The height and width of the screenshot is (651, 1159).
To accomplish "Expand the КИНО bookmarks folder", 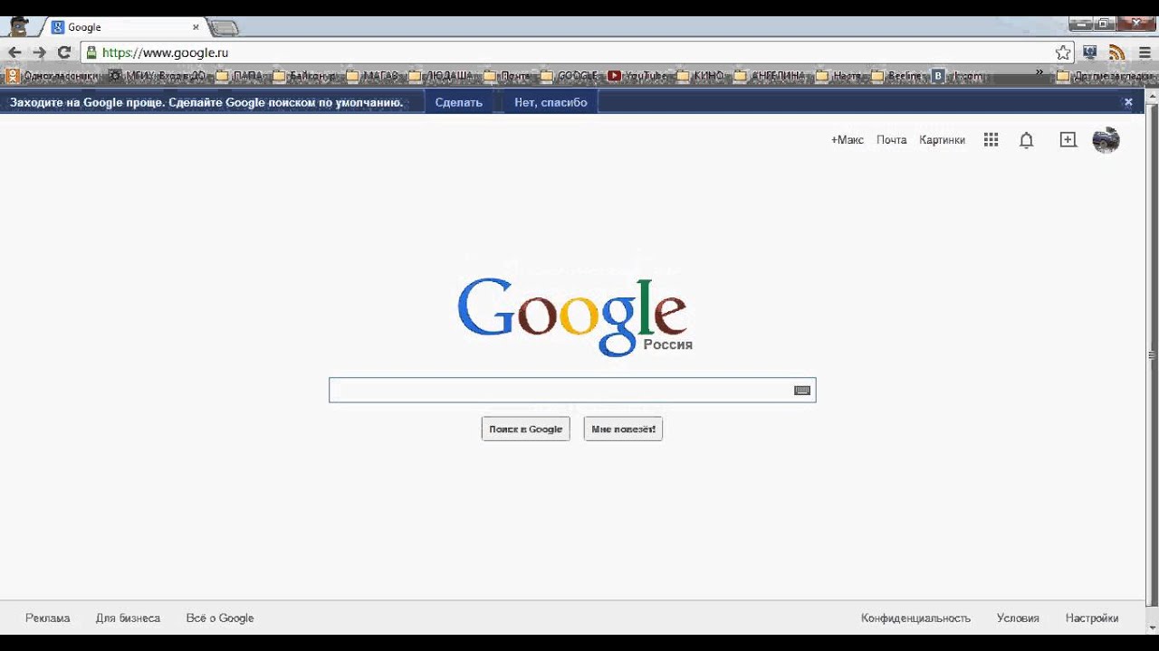I will pos(703,76).
